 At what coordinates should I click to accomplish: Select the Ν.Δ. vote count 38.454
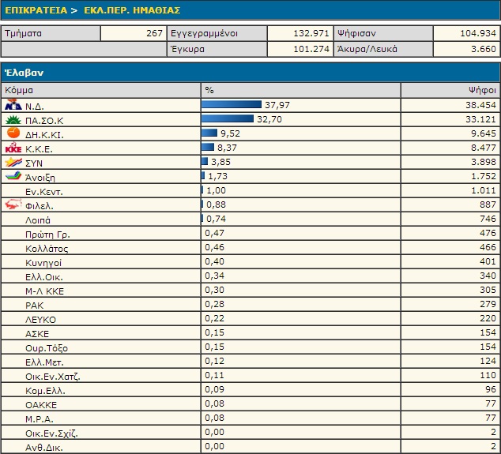pos(481,105)
